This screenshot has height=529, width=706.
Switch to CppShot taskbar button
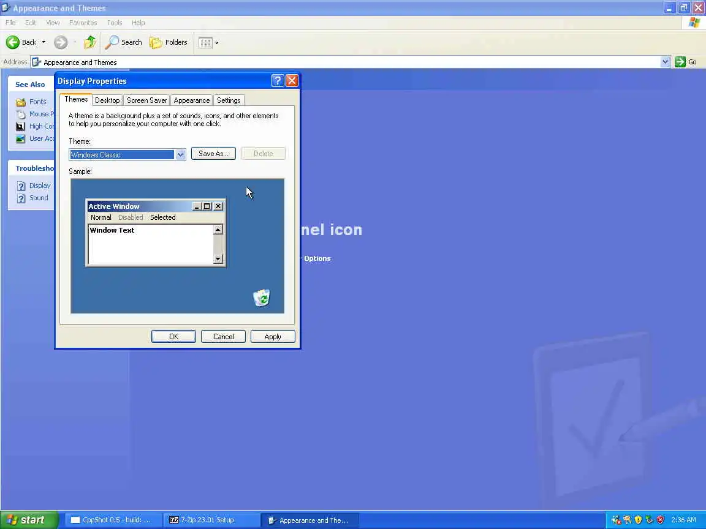[113, 520]
